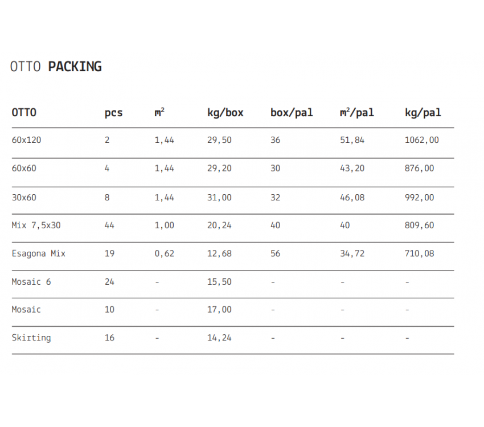Select the Mix 7,5x30 row label
This screenshot has height=427, width=484.
(36, 225)
